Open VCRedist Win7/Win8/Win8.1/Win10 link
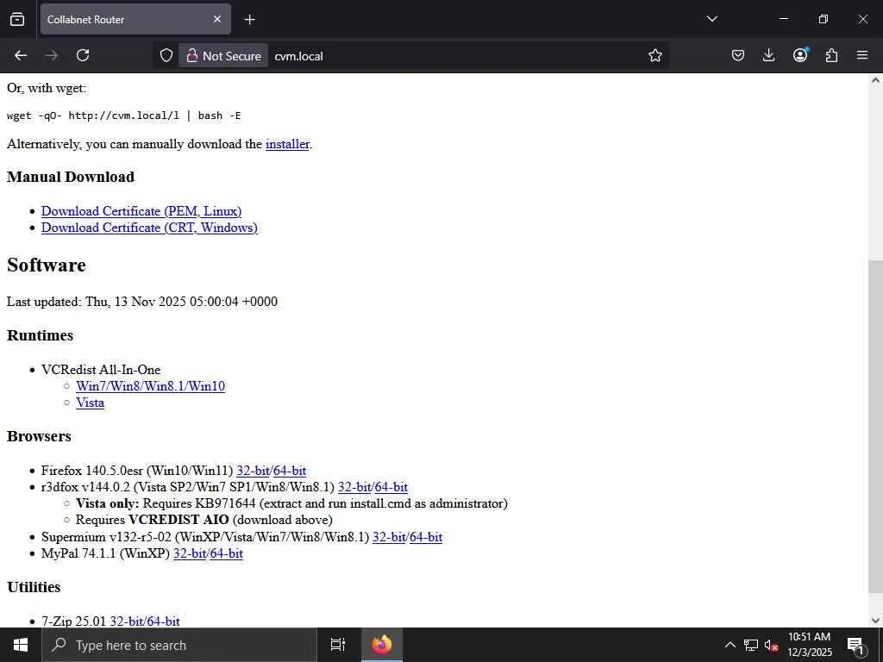Screen dimensions: 883x662 click(150, 386)
